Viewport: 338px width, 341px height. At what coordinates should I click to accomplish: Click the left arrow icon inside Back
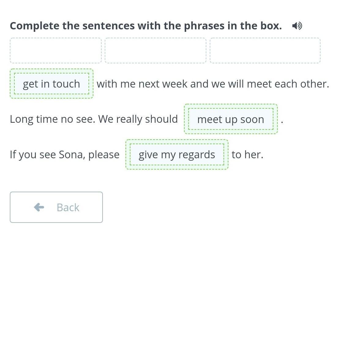(x=39, y=207)
